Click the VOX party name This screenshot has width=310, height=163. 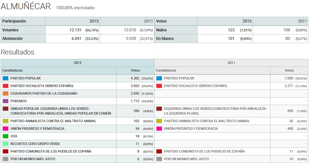point(14,136)
